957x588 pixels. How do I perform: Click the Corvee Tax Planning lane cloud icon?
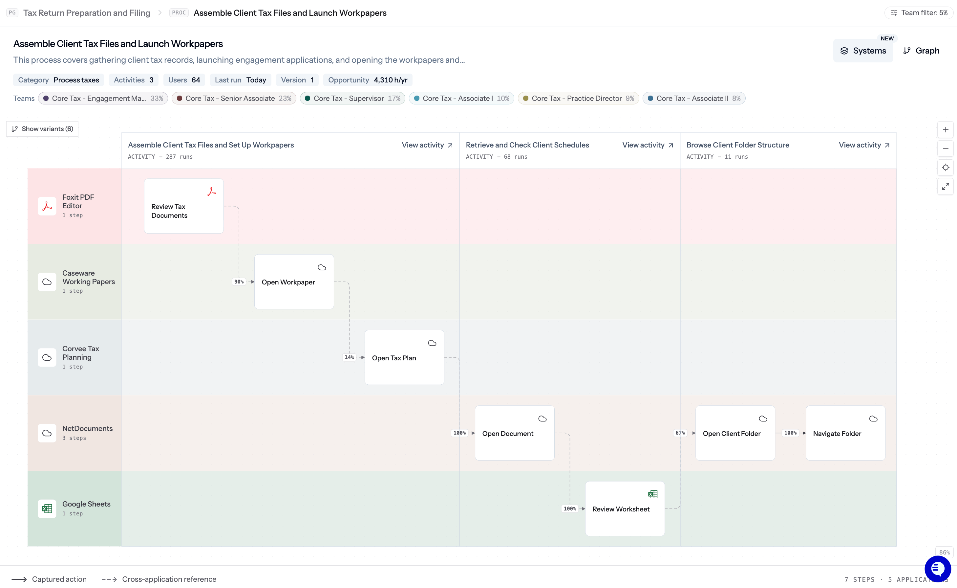coord(47,358)
